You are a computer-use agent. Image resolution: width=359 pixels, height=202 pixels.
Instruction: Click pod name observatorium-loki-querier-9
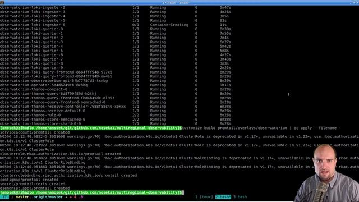coord(31,68)
